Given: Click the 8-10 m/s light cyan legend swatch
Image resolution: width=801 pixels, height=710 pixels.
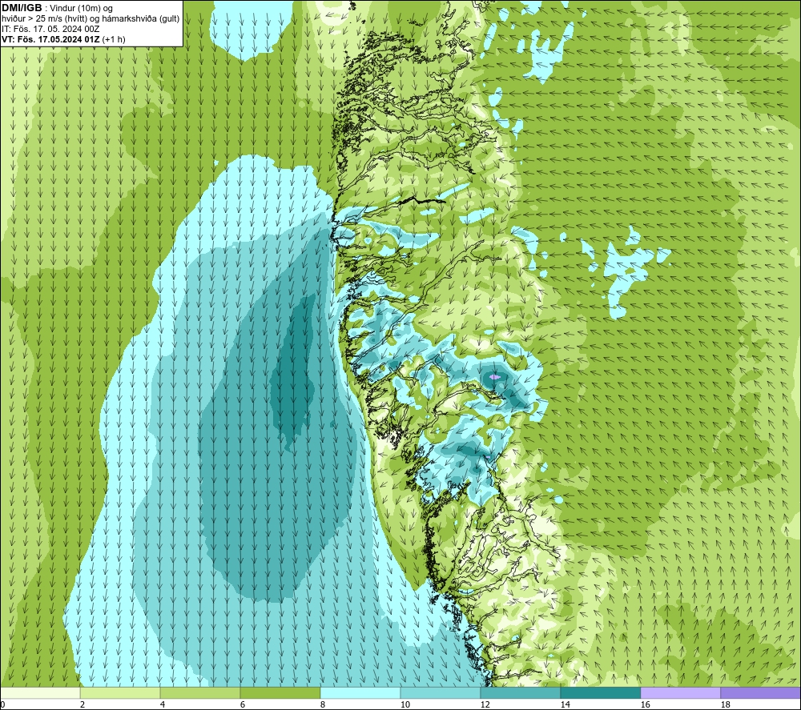Looking at the screenshot, I should tap(360, 692).
